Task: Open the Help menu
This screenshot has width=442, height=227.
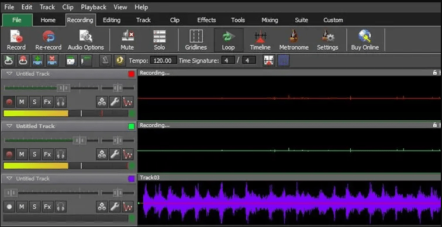Action: tap(141, 7)
